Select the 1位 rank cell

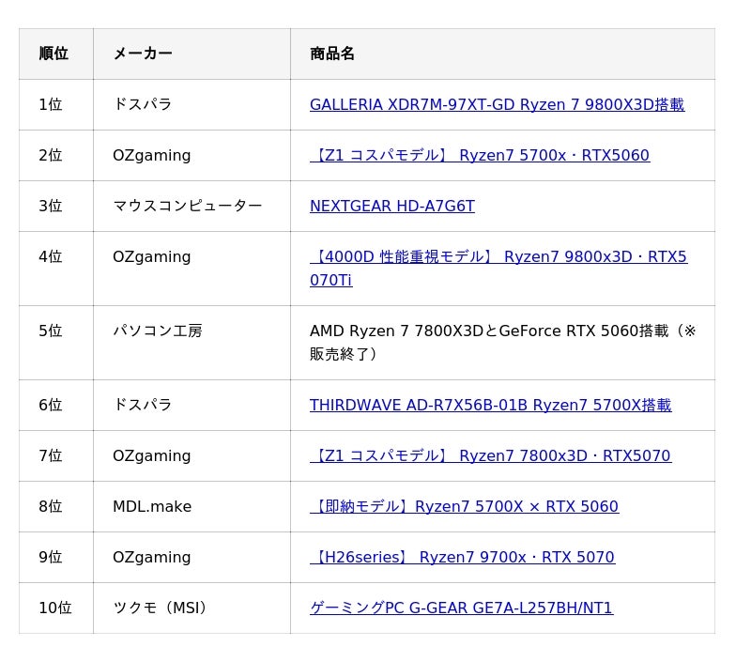[x=51, y=105]
